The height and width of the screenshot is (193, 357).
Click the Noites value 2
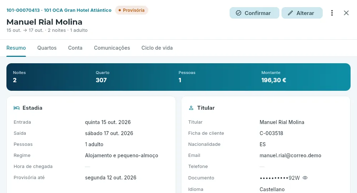(x=15, y=80)
